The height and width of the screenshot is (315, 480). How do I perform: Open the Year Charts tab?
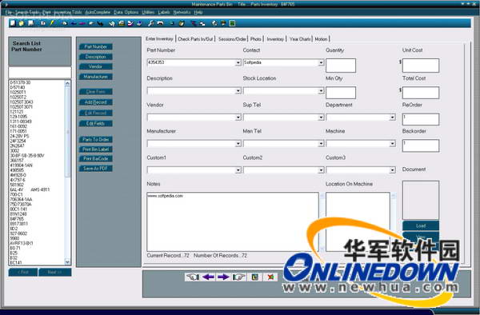(300, 39)
